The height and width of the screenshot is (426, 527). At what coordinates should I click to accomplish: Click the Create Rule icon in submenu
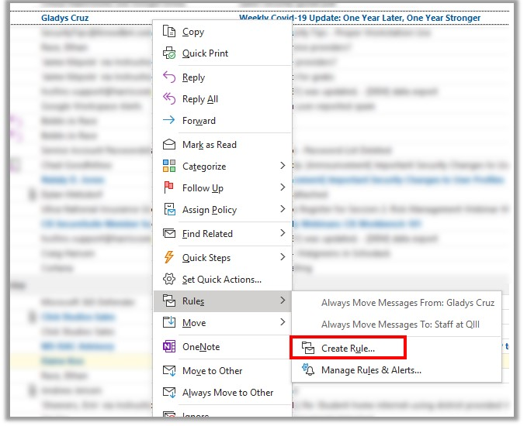[308, 348]
